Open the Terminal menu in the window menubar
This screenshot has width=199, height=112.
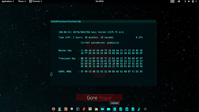[x=72, y=21]
